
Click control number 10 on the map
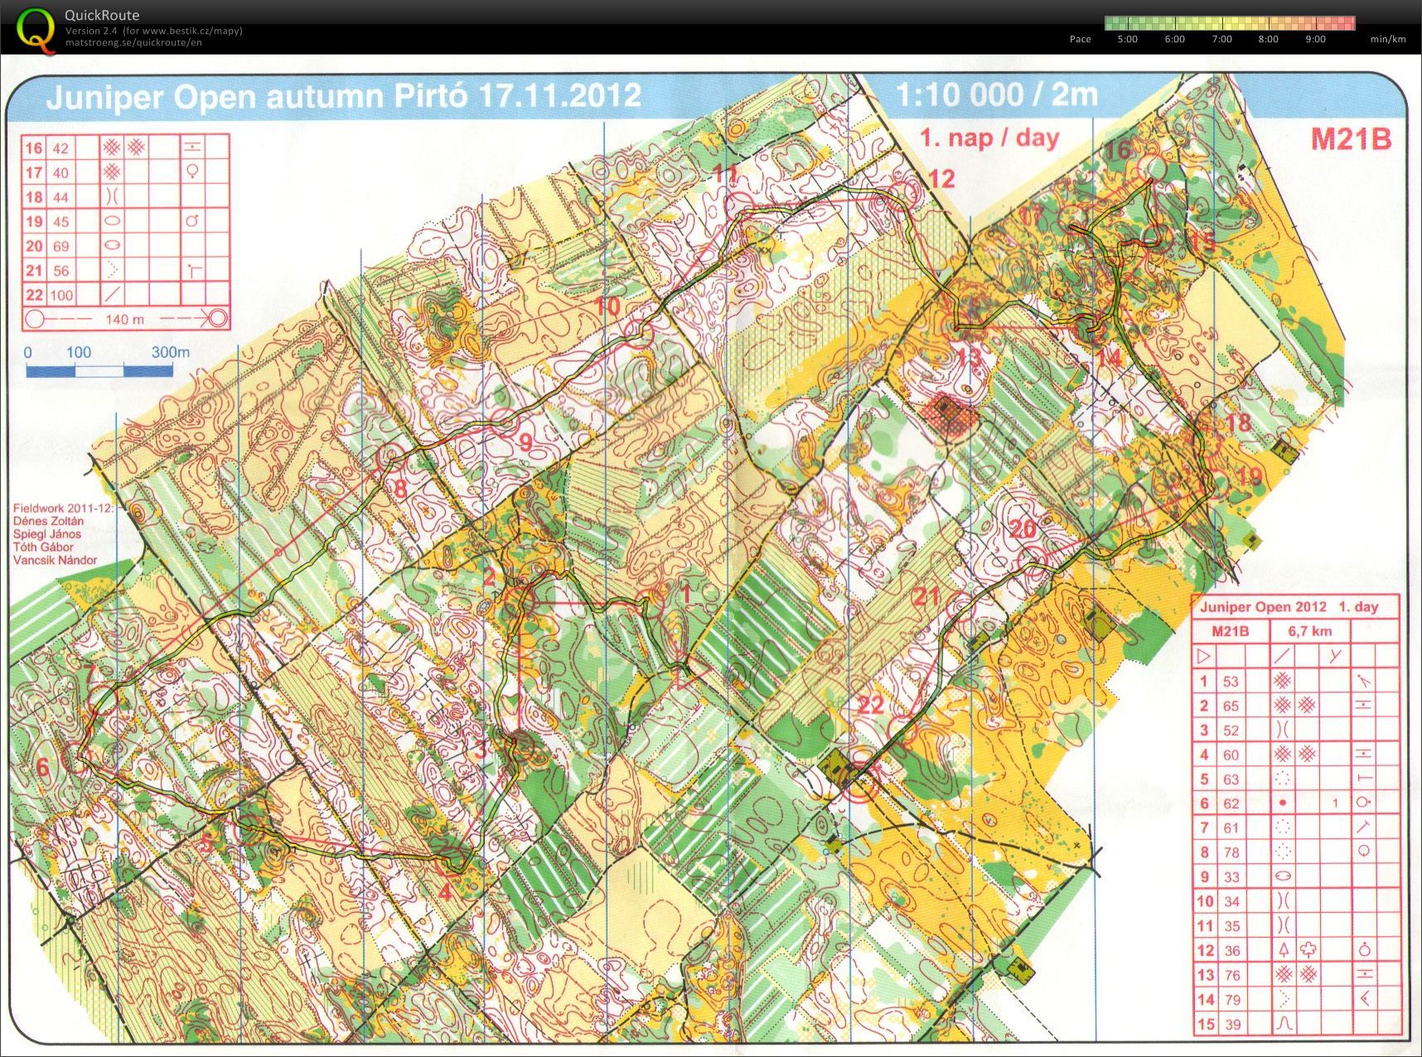pos(607,306)
